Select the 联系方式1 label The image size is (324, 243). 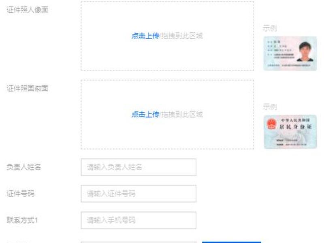click(x=22, y=220)
